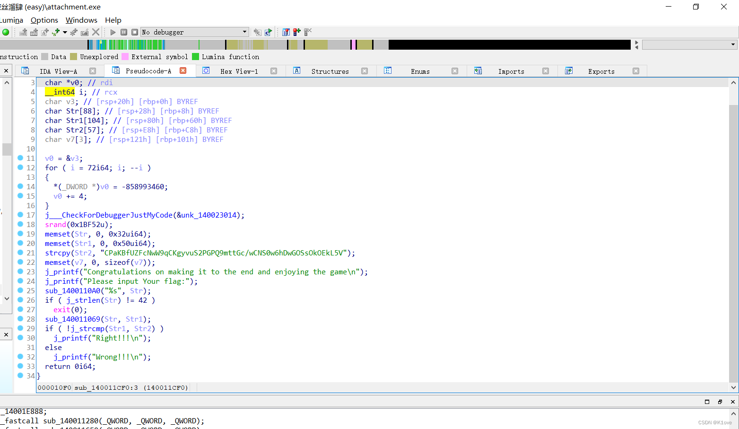Select the create function toolbar icon
The image size is (739, 429).
pos(73,32)
